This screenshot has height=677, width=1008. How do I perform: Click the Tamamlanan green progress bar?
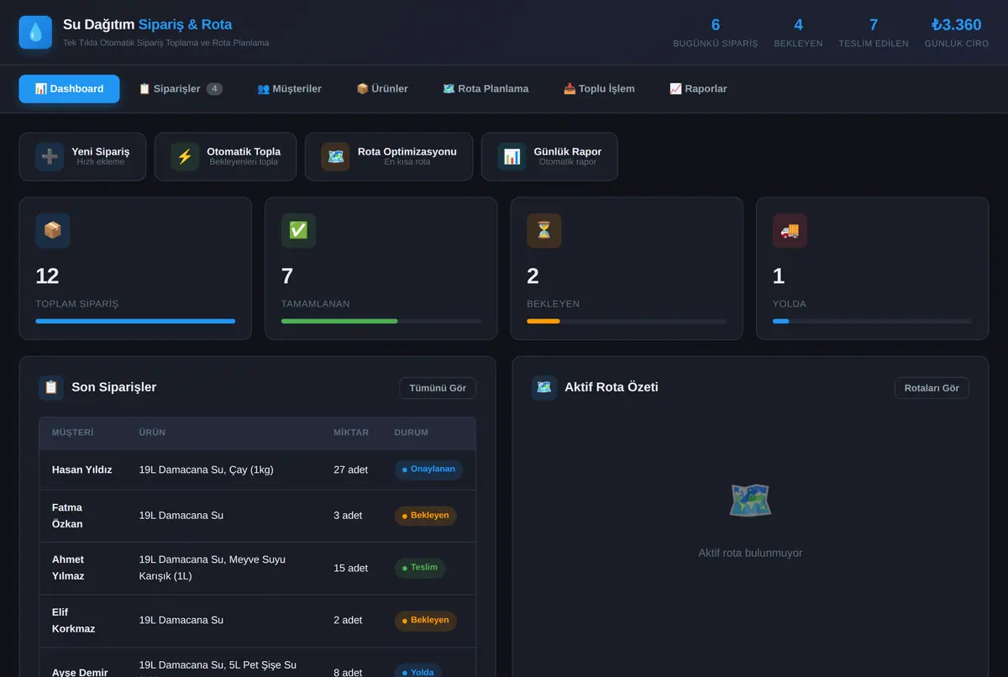tap(339, 321)
